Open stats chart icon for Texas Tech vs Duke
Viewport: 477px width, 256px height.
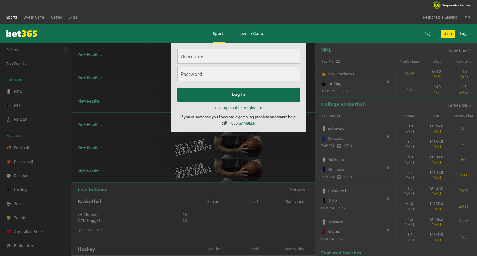[x=387, y=199]
